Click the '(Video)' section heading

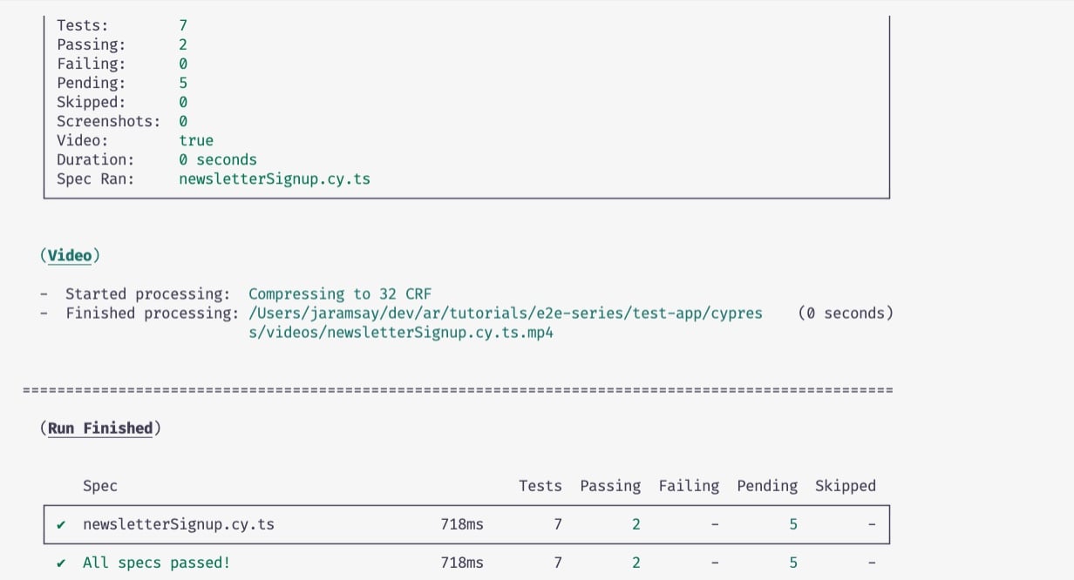70,255
